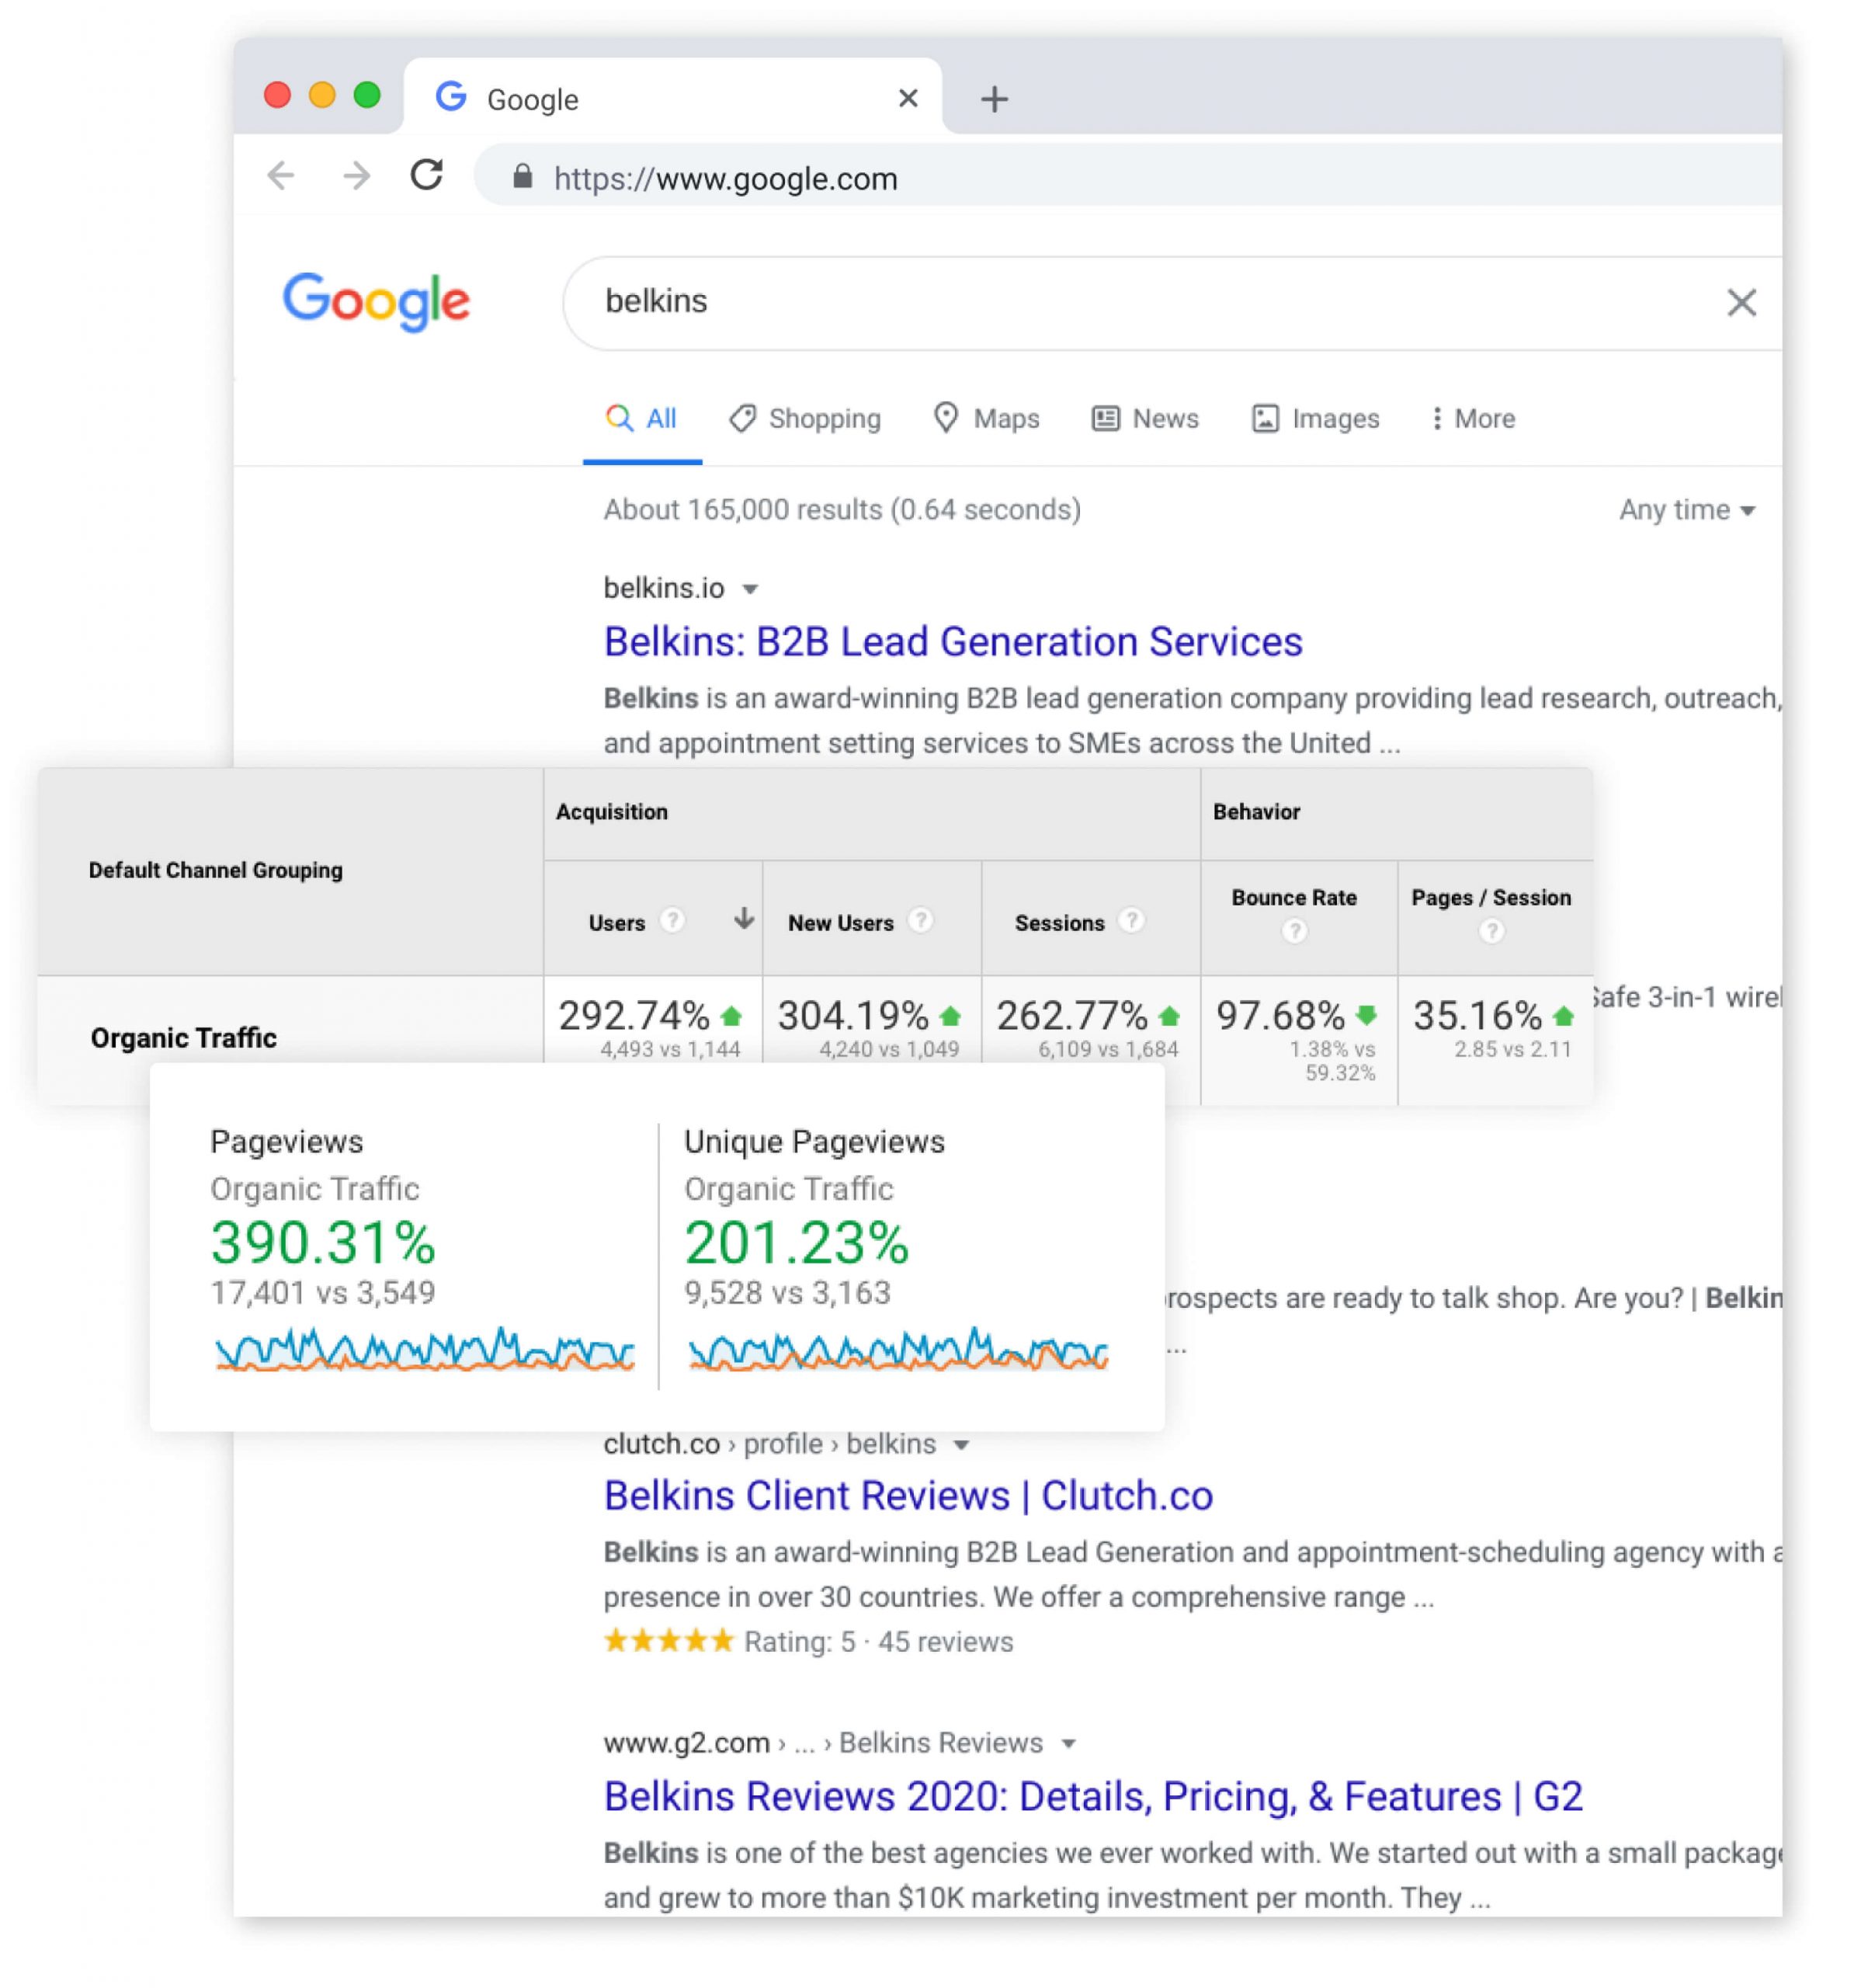Switch to the Images tab
The height and width of the screenshot is (1988, 1875).
point(1315,419)
